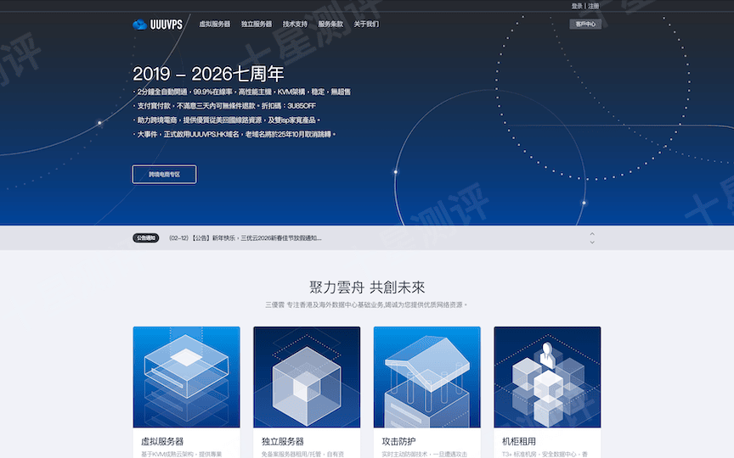
Task: Open 服务条款 from the top navigation
Action: click(x=330, y=25)
